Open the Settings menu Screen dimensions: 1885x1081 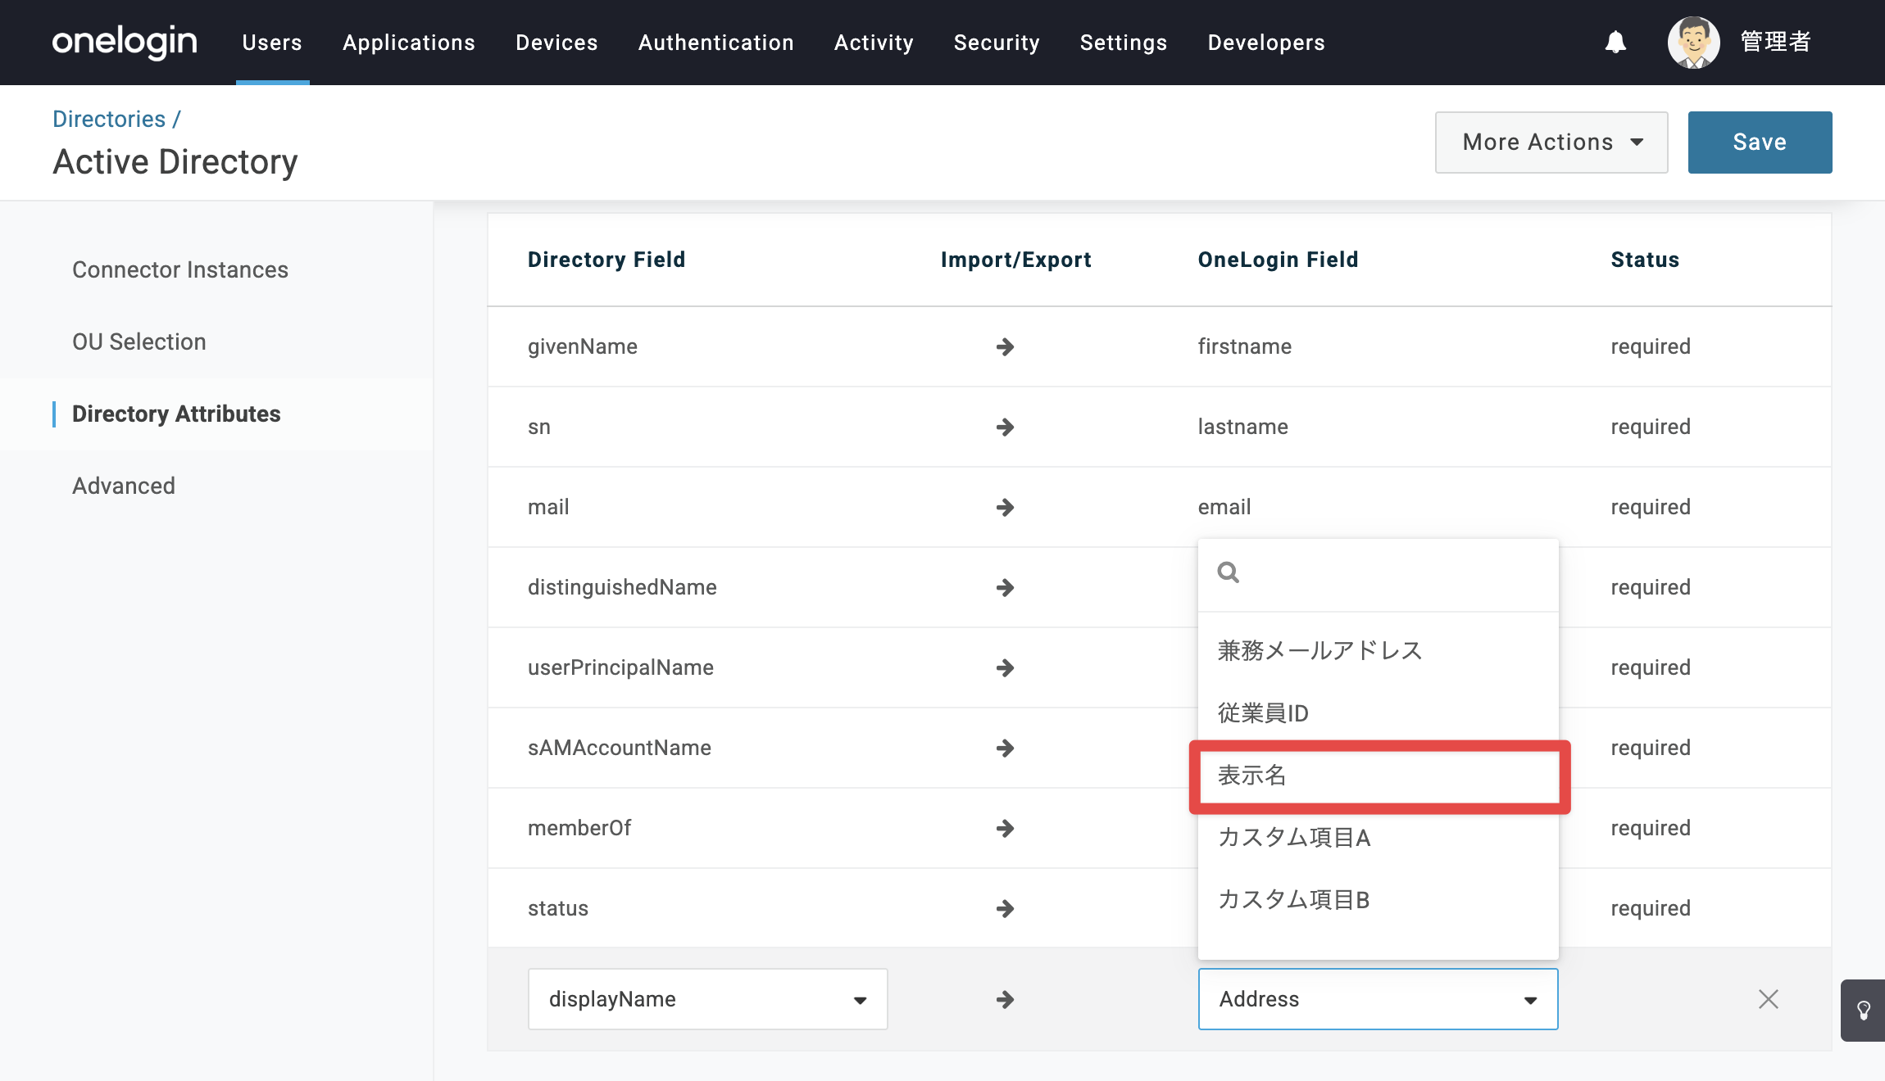(1123, 43)
